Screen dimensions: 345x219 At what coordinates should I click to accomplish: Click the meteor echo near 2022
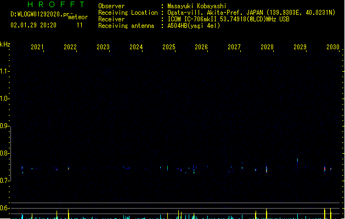point(69,168)
